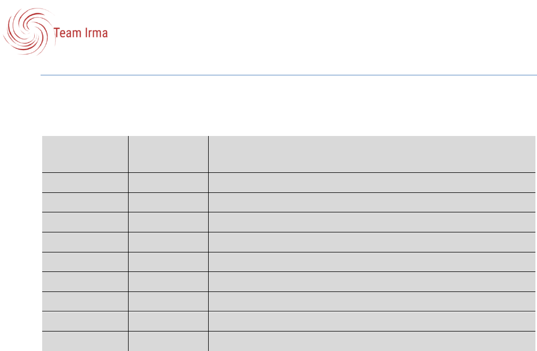Viewport: 537px width, 351px height.
Task: Select first column cell in table's third row
Action: [x=84, y=202]
